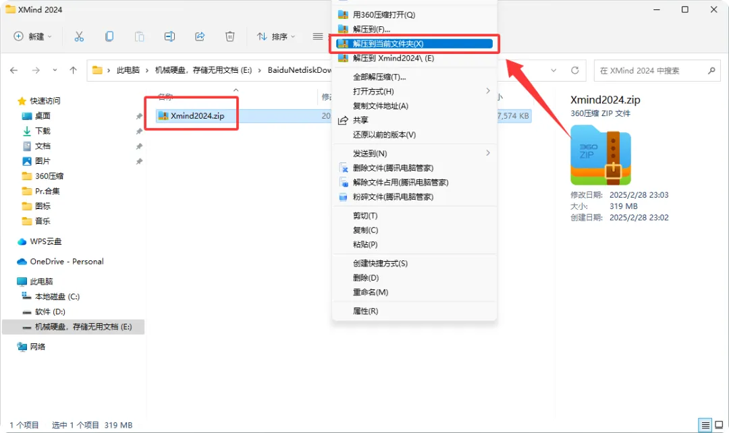Refresh the current folder
Screen dimensions: 729x433
[574, 70]
